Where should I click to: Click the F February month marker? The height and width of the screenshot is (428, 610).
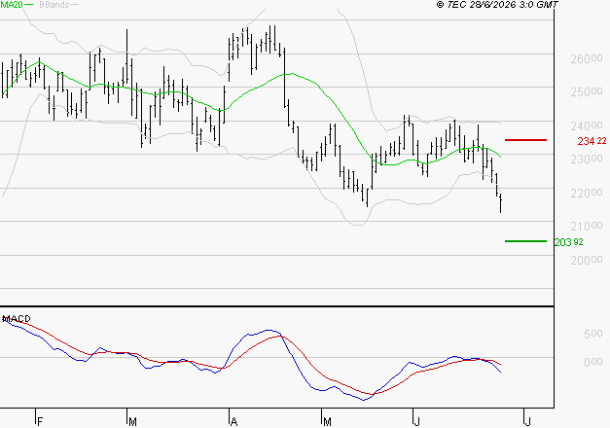pos(39,422)
